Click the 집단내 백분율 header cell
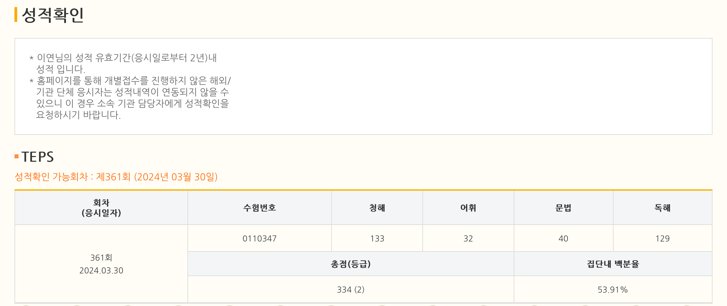 613,264
